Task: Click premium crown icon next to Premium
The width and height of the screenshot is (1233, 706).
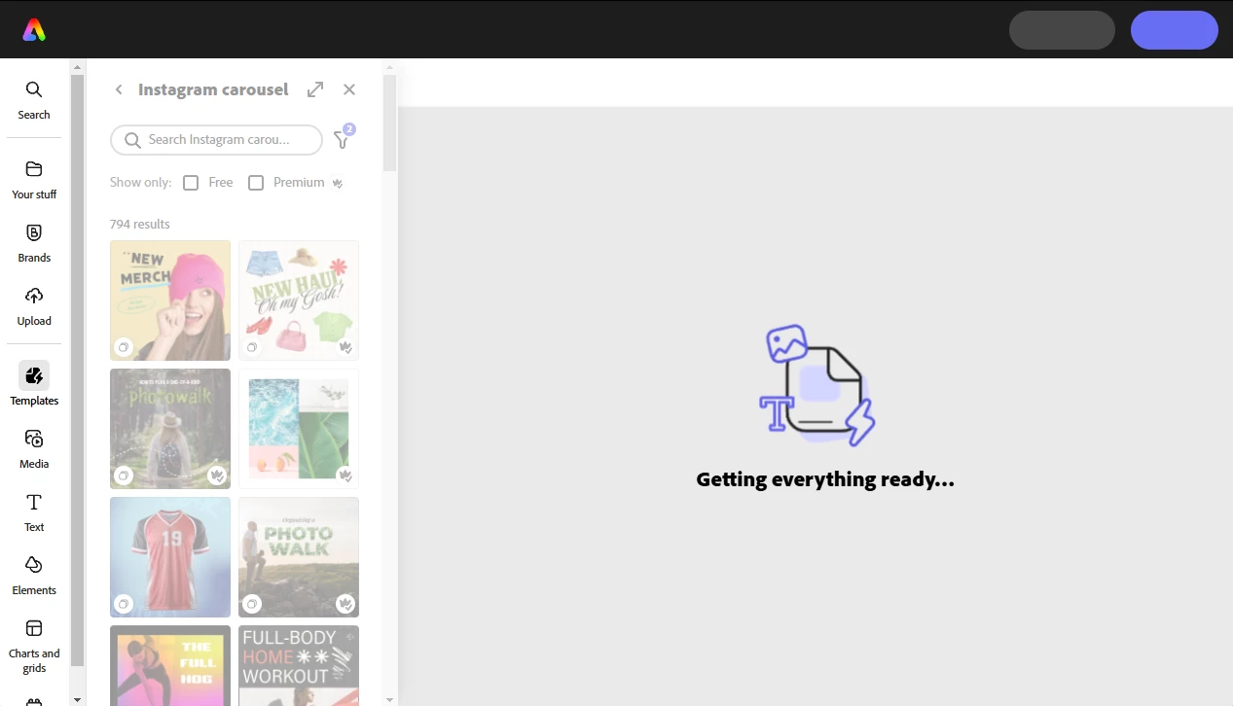Action: click(x=338, y=183)
